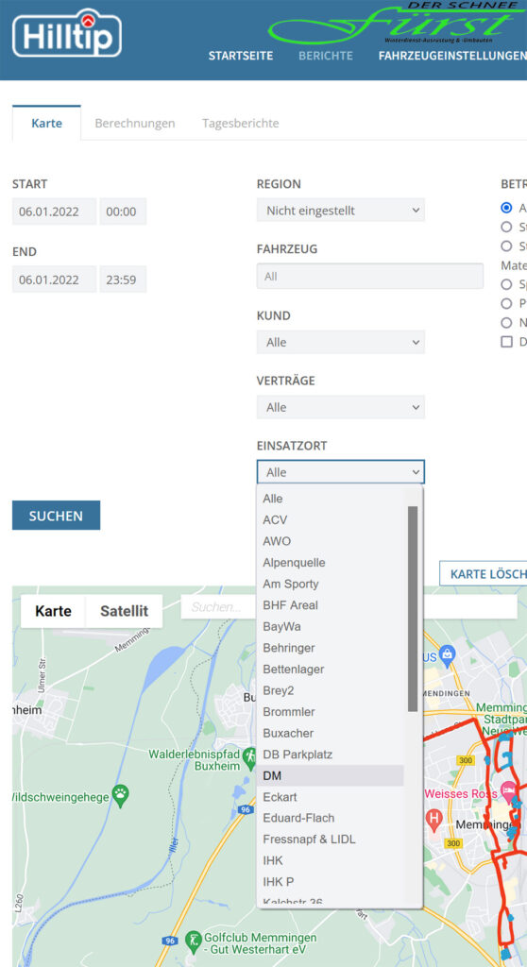The height and width of the screenshot is (967, 527).
Task: Click the Karte löschen button
Action: 484,574
